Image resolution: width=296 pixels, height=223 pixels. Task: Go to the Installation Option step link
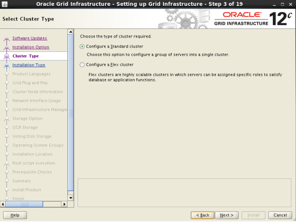(31, 47)
